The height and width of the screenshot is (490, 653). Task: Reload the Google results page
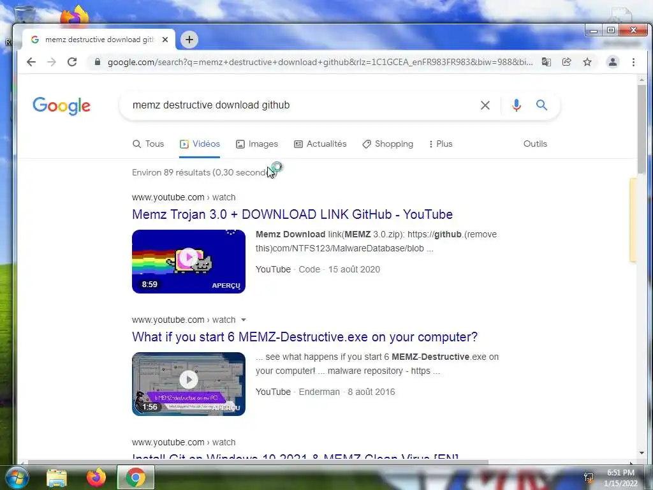pyautogui.click(x=72, y=62)
